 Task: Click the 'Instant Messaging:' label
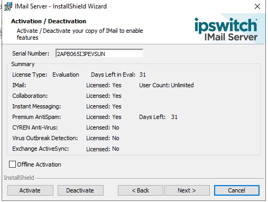(36, 106)
